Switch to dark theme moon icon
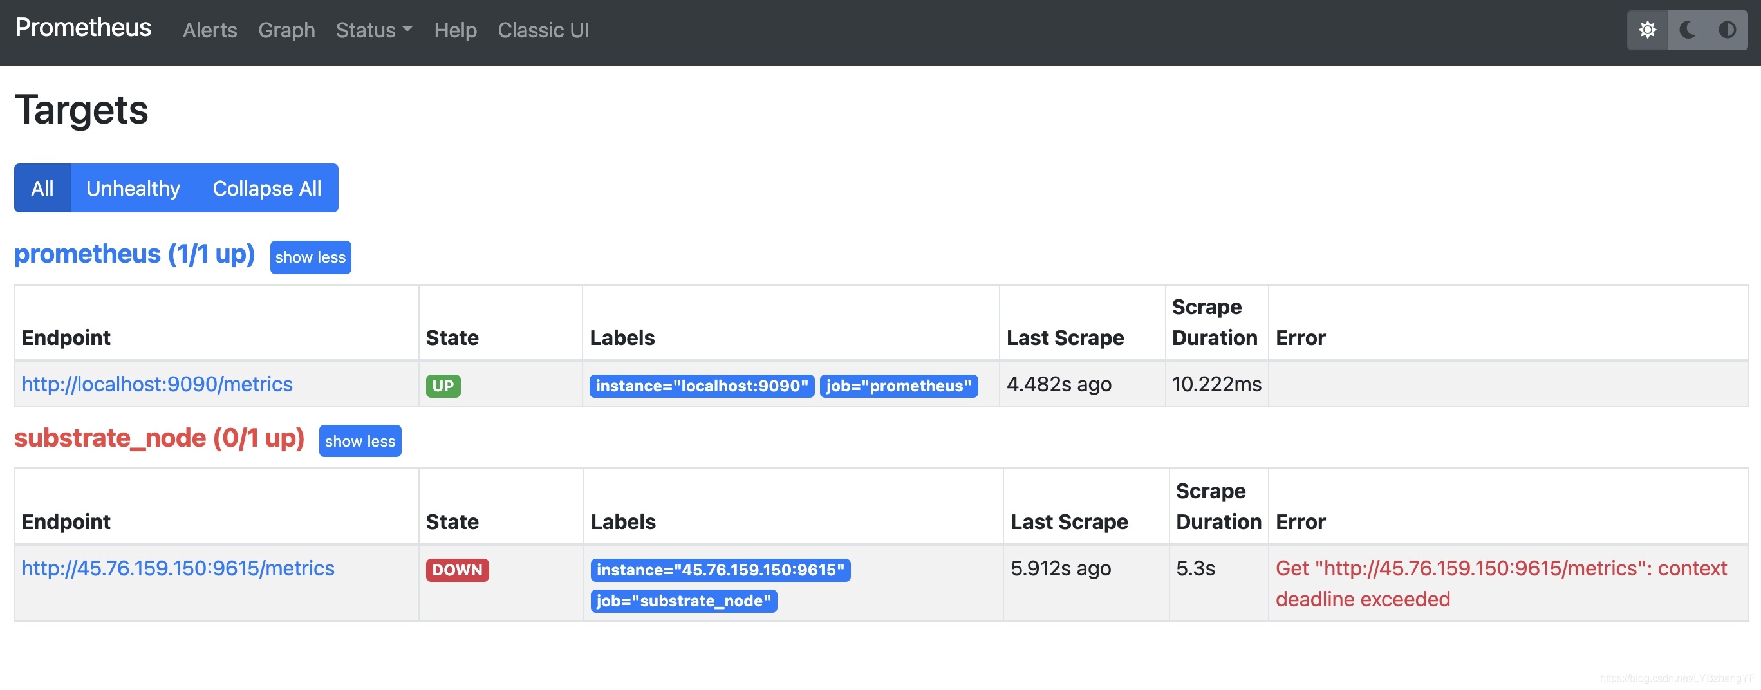 1687,30
